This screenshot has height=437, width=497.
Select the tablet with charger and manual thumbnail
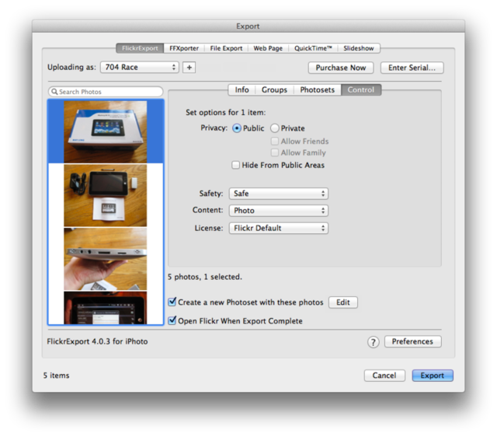pos(106,195)
